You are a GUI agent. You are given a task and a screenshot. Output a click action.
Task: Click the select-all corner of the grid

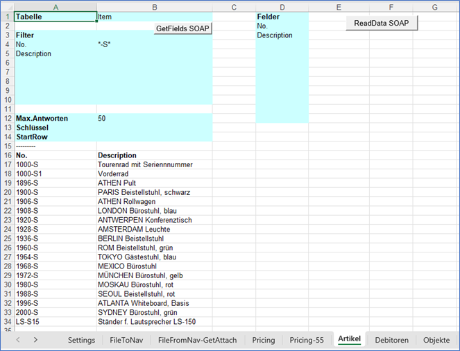tap(6, 6)
